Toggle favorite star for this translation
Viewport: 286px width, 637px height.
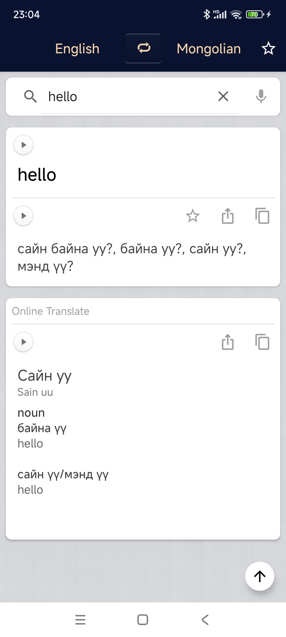coord(193,216)
